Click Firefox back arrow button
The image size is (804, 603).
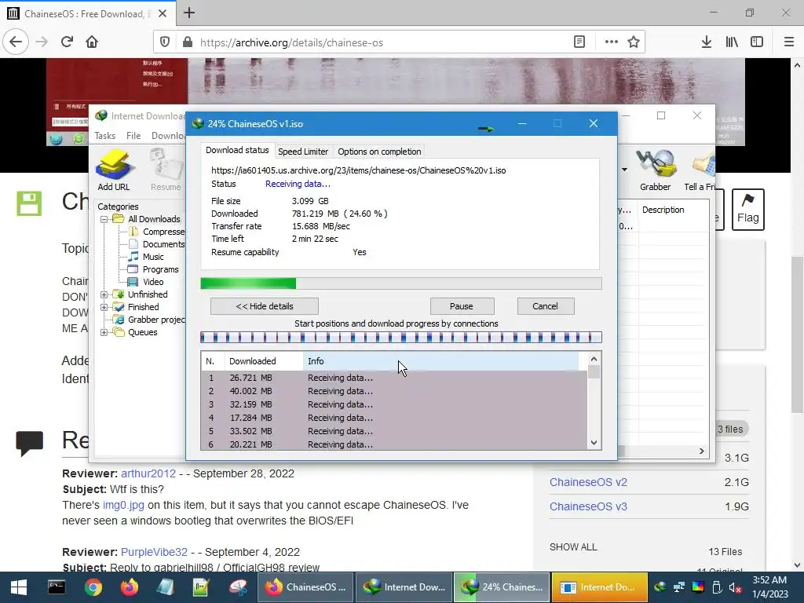click(x=16, y=42)
